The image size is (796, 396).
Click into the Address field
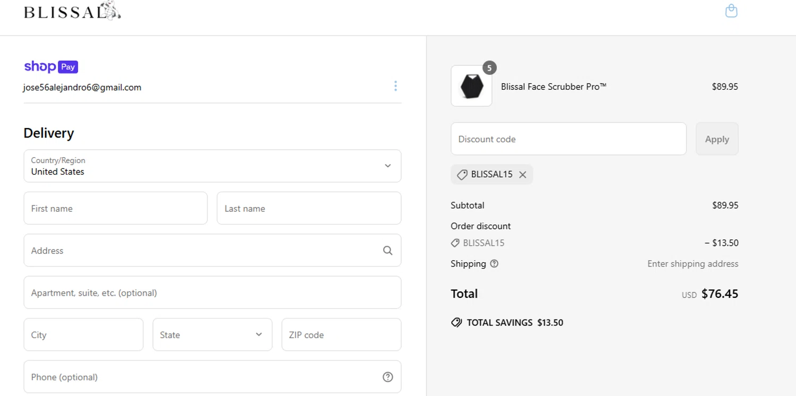click(x=212, y=250)
